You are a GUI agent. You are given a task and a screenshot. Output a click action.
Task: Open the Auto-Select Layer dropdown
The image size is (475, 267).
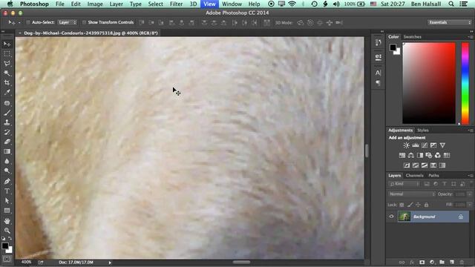coord(68,22)
